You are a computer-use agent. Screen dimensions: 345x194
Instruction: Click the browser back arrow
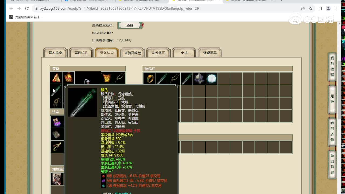click(11, 8)
